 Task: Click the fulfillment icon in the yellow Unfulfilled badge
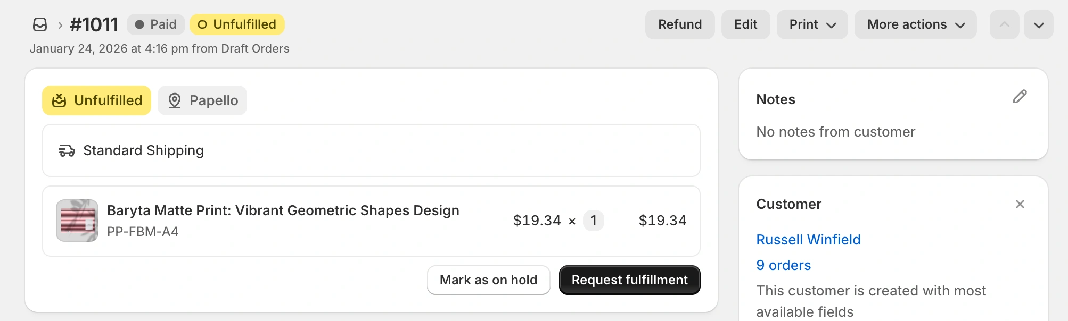pos(60,100)
